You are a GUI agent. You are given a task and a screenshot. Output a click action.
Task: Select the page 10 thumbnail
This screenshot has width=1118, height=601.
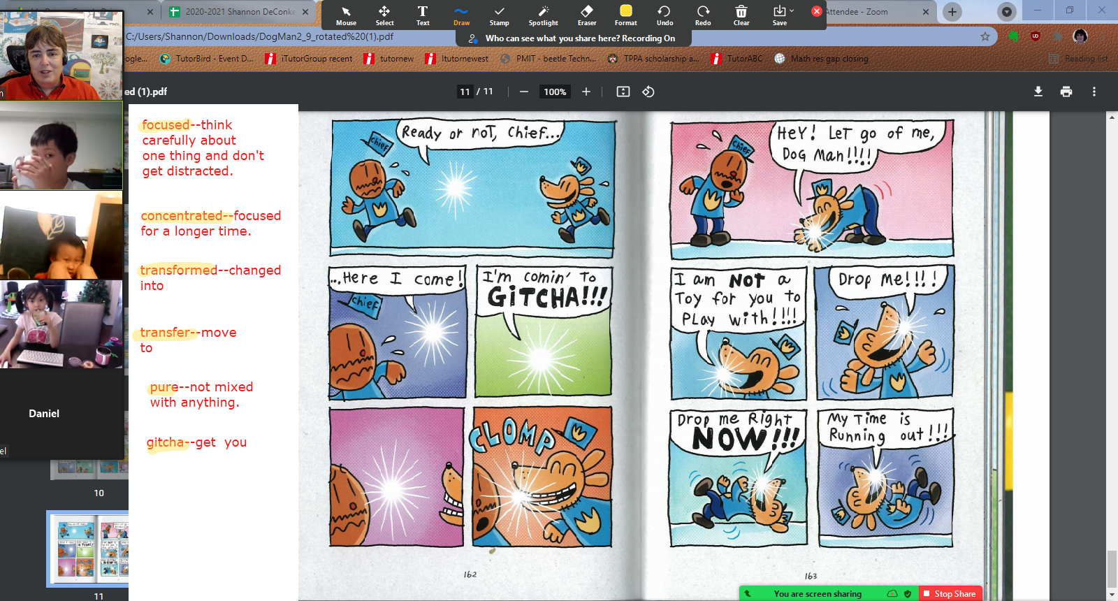coord(89,469)
